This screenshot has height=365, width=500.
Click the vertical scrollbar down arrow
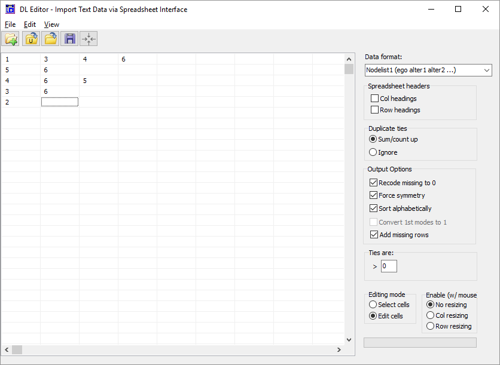click(349, 339)
